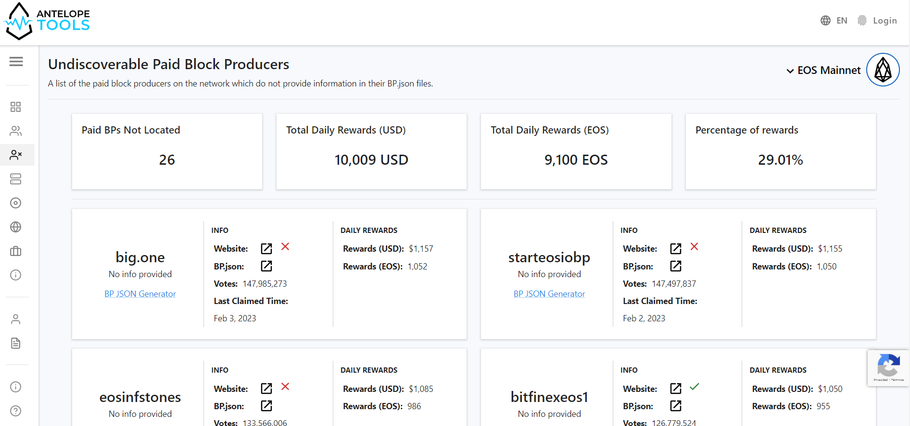Click the starteosiobp votes value 147,497,837

pyautogui.click(x=674, y=283)
